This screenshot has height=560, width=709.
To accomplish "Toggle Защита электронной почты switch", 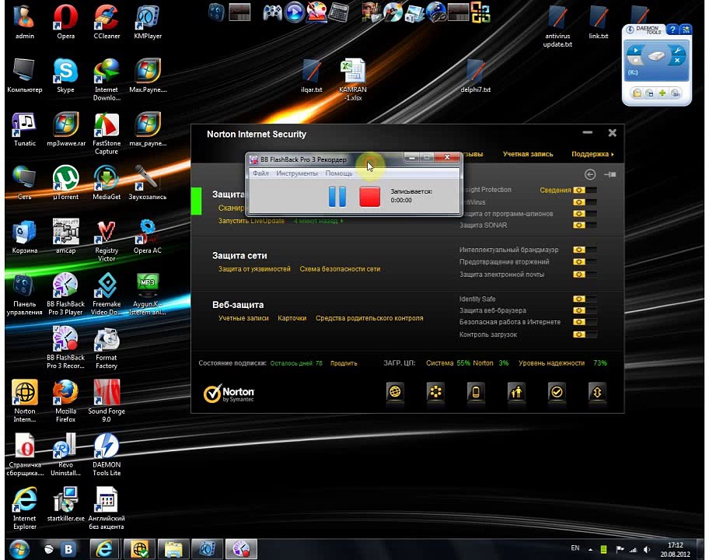I will tap(585, 274).
